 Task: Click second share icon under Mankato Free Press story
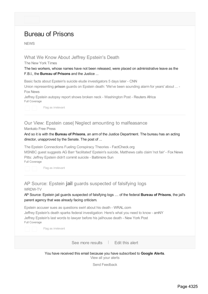(x=34, y=169)
